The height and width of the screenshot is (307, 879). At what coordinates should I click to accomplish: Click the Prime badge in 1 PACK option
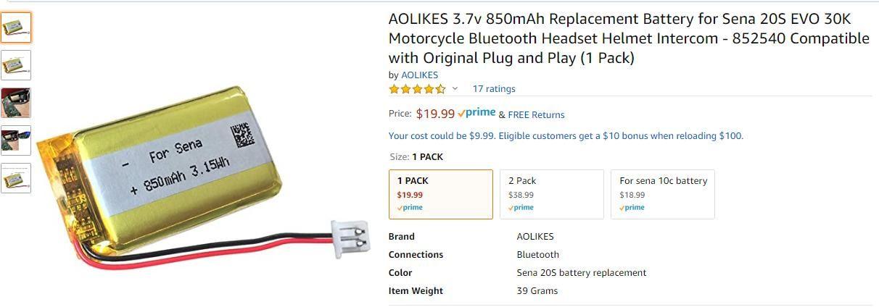click(x=410, y=208)
